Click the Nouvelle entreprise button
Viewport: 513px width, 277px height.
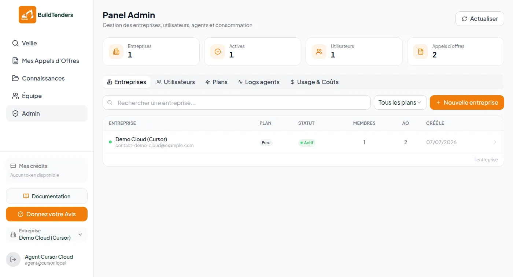(467, 102)
